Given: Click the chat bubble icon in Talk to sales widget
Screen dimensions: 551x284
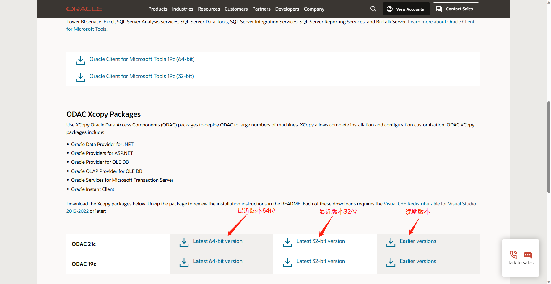Looking at the screenshot, I should click(x=527, y=254).
